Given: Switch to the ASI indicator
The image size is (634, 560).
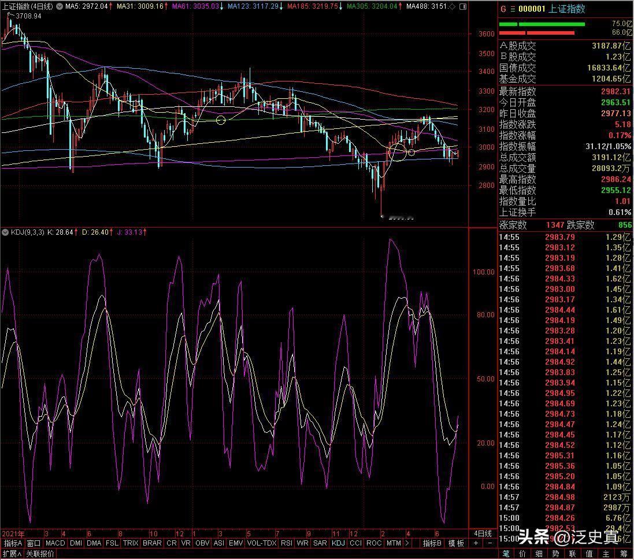Looking at the screenshot, I should coord(218,543).
